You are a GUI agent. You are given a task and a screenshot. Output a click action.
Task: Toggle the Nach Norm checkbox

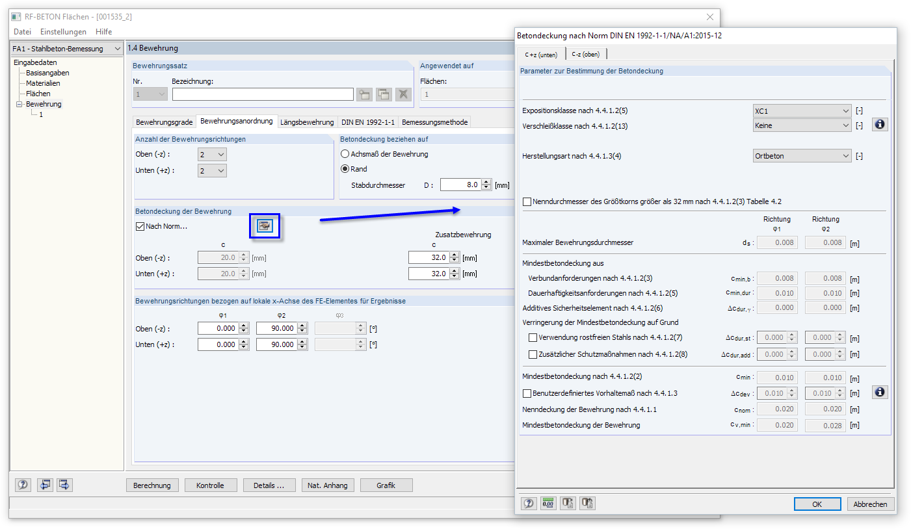[140, 226]
